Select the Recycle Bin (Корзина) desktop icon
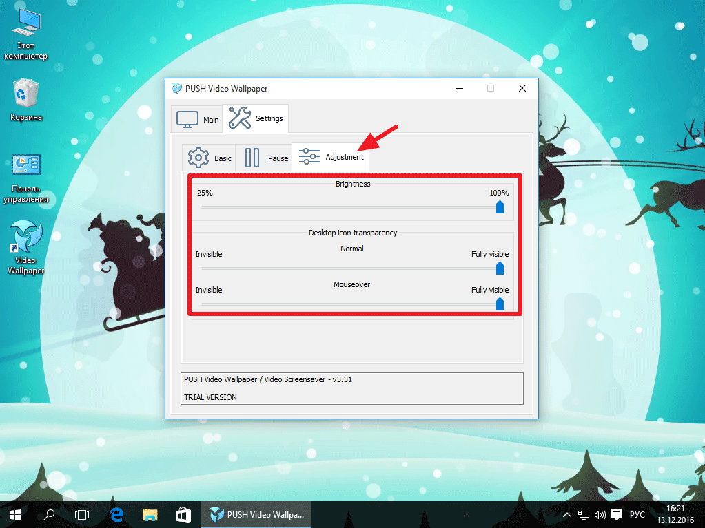Image resolution: width=705 pixels, height=528 pixels. coord(26,100)
